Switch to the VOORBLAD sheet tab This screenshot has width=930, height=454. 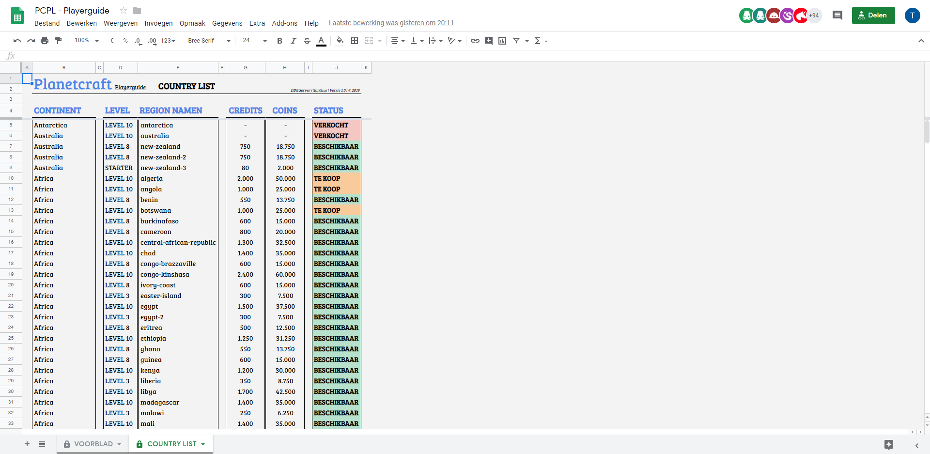coord(93,444)
